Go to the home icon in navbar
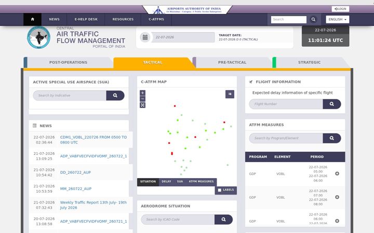This screenshot has height=233, width=374. point(32,19)
